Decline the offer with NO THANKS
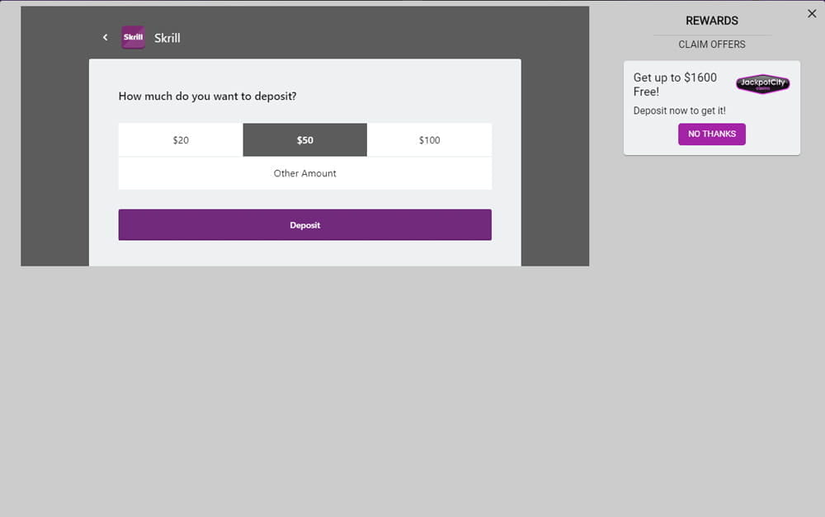The height and width of the screenshot is (517, 825). [711, 134]
